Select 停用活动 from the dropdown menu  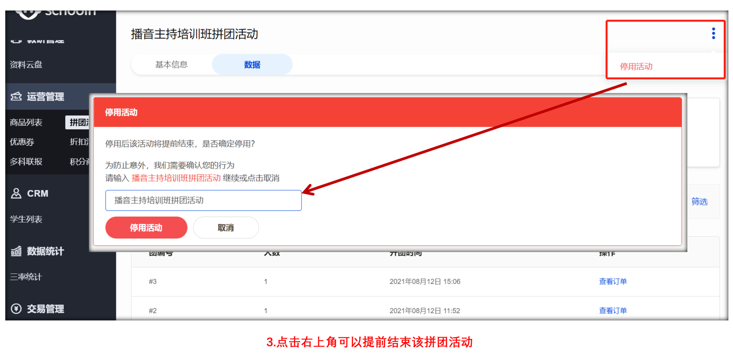click(x=636, y=67)
